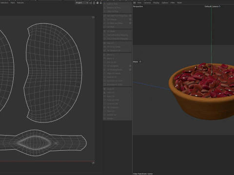The image size is (234, 175).
Task: Cycle UV clockwise (CW)
Action: click(117, 104)
